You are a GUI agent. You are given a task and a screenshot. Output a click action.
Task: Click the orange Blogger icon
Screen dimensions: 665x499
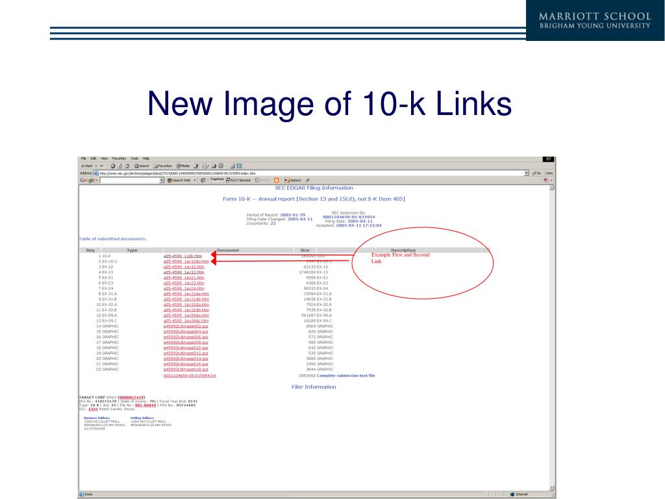click(277, 181)
